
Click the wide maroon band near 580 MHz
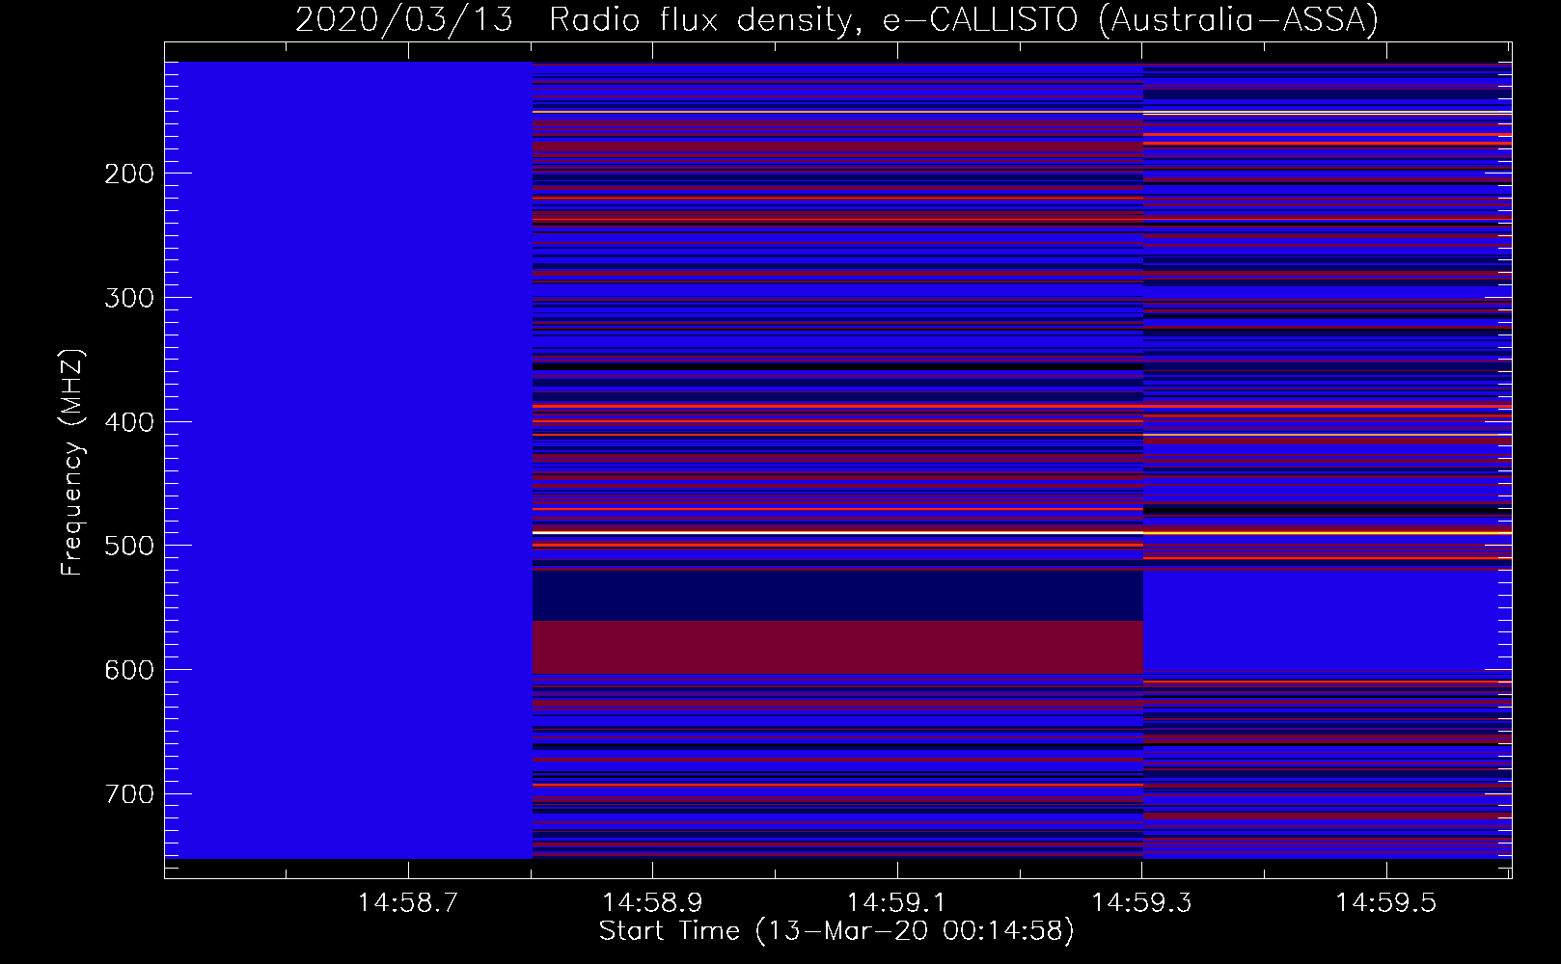[837, 648]
